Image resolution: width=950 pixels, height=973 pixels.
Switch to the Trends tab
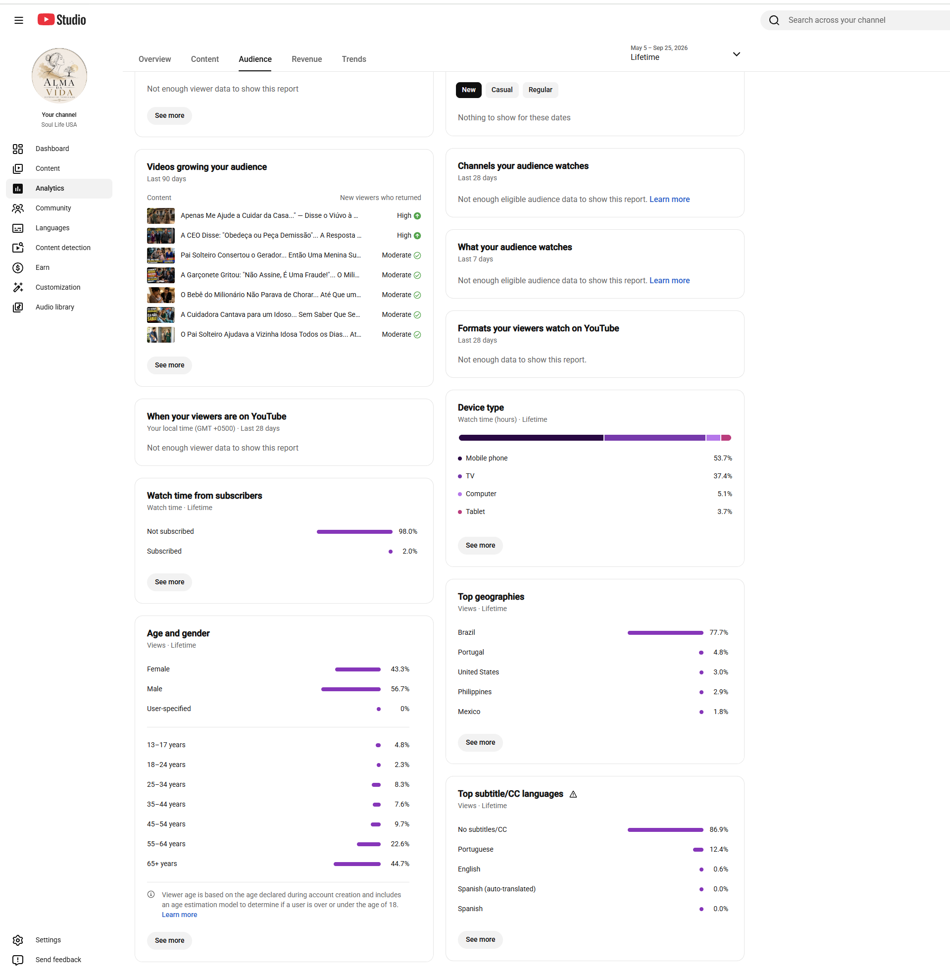click(x=354, y=59)
